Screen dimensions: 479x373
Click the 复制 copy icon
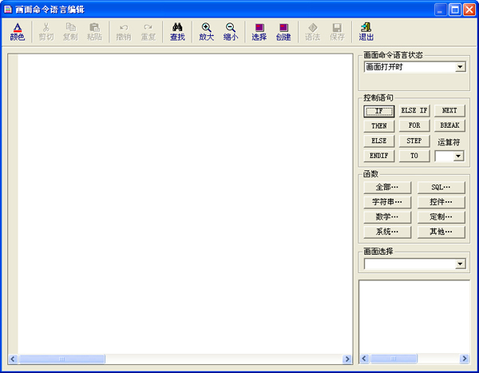(70, 32)
